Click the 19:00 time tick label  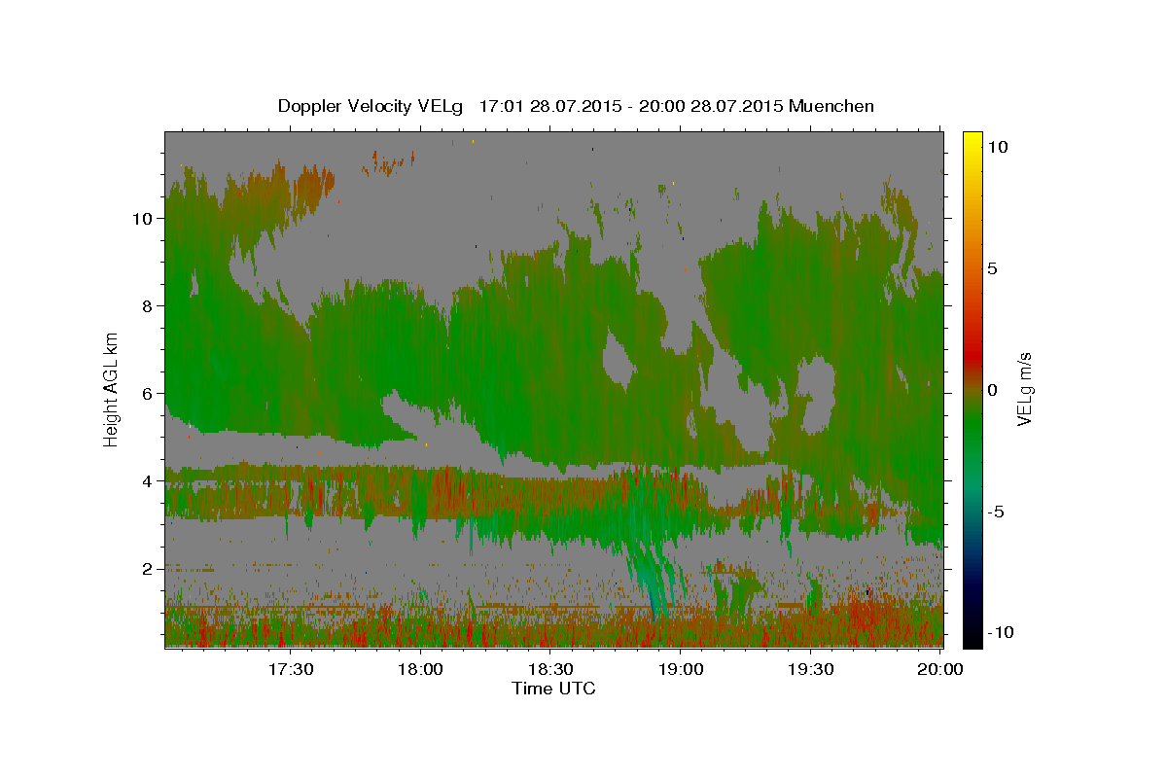(681, 669)
